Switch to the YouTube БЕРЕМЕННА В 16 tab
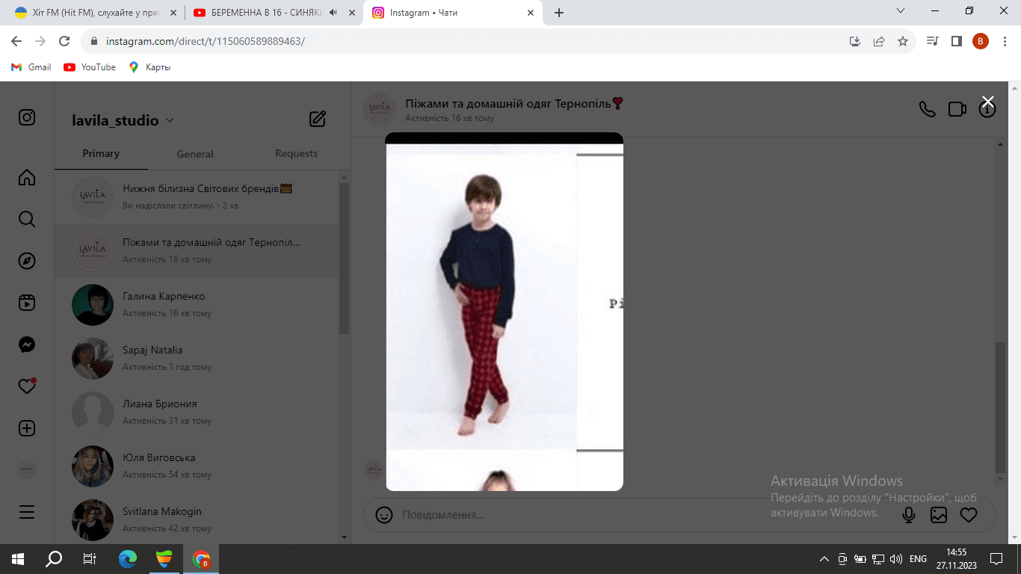Screen dimensions: 1021x574 click(273, 13)
